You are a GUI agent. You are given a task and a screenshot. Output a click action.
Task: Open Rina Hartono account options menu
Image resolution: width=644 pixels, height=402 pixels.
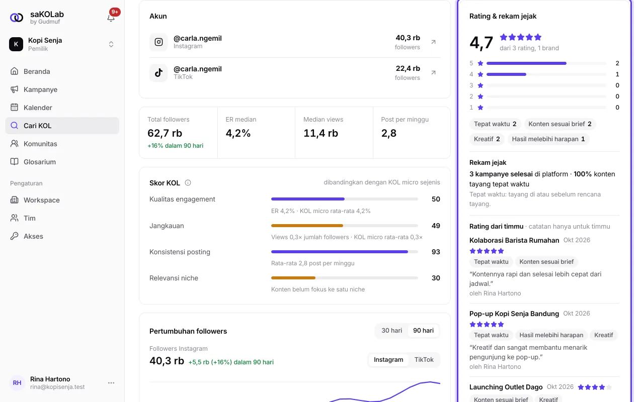(111, 383)
